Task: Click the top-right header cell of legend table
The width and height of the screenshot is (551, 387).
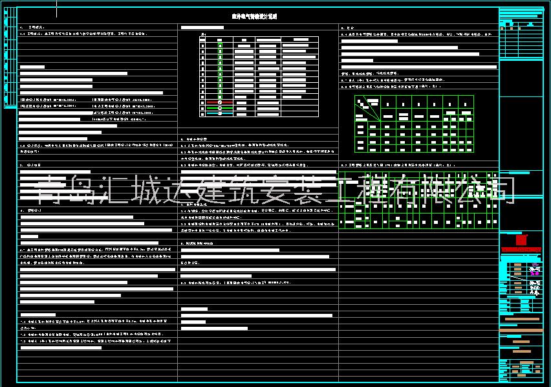Action: pos(300,40)
